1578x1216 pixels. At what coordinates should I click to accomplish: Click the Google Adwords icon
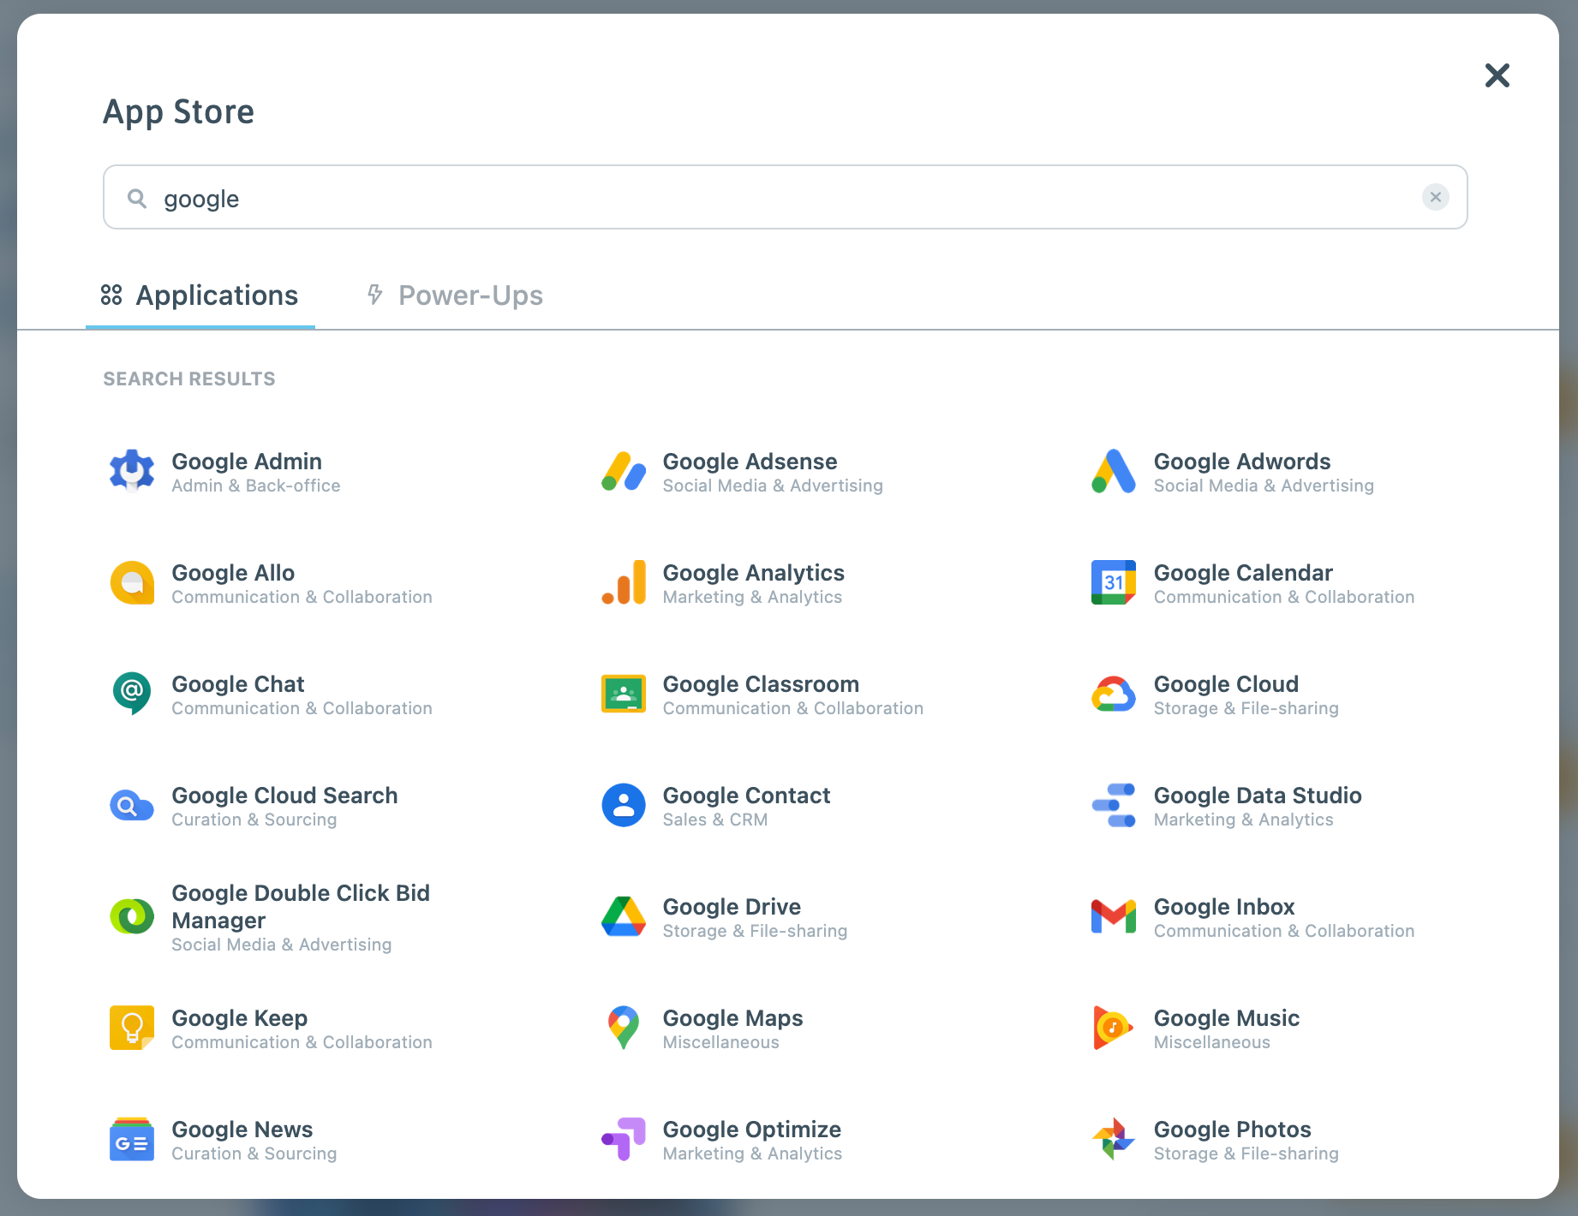1114,471
